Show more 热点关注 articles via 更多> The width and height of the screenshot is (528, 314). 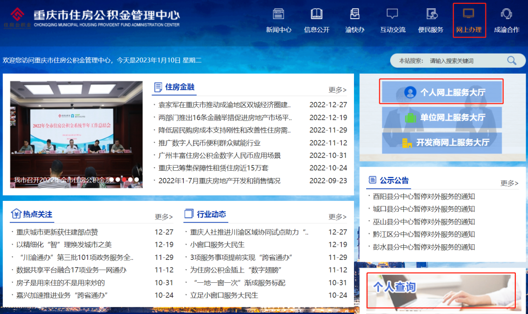164,216
